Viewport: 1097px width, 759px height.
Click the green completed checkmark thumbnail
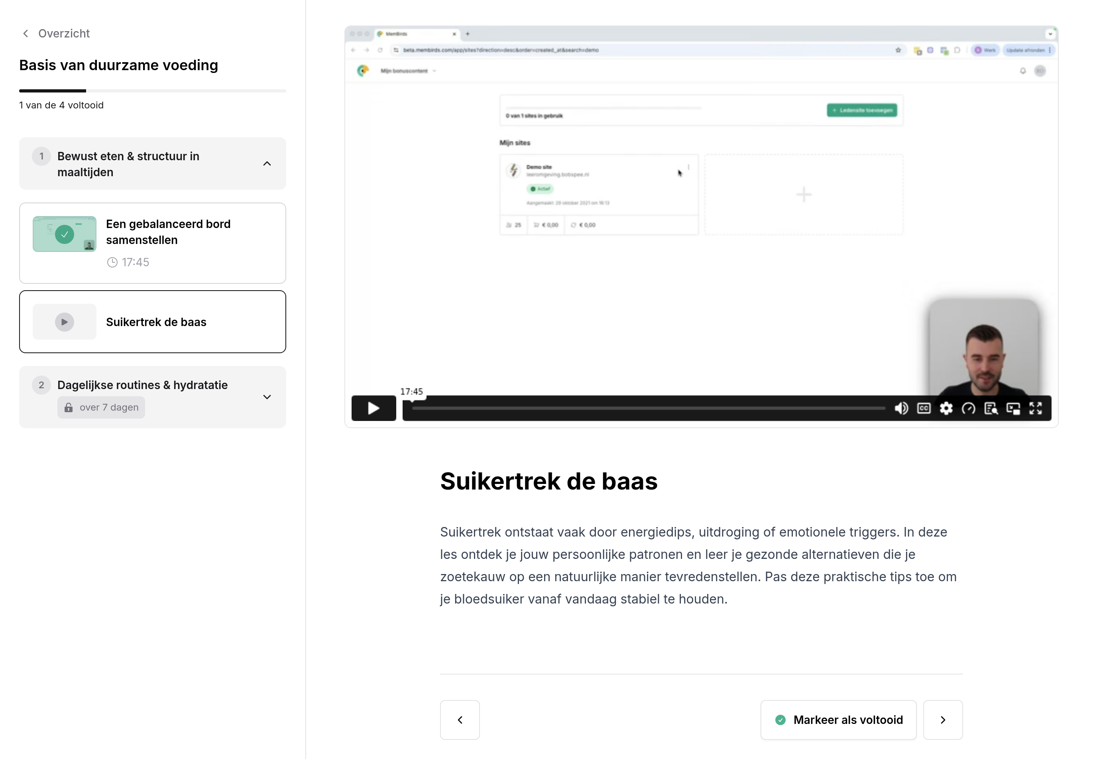click(x=65, y=234)
